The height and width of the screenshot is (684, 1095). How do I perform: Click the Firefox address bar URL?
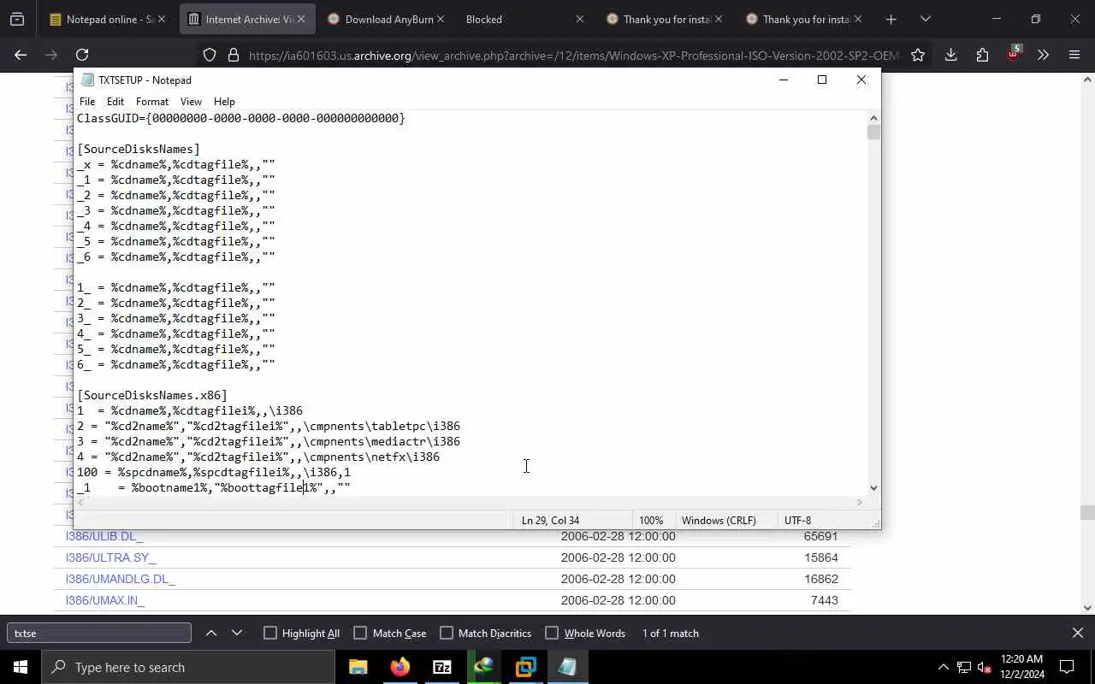(573, 55)
